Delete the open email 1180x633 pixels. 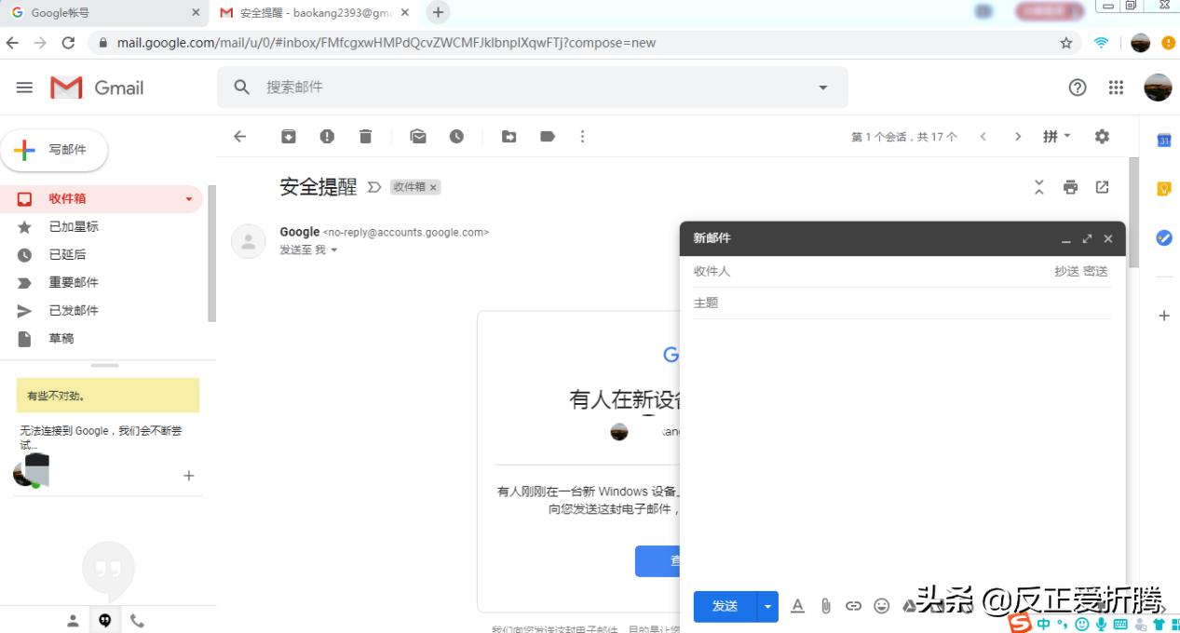(x=365, y=136)
